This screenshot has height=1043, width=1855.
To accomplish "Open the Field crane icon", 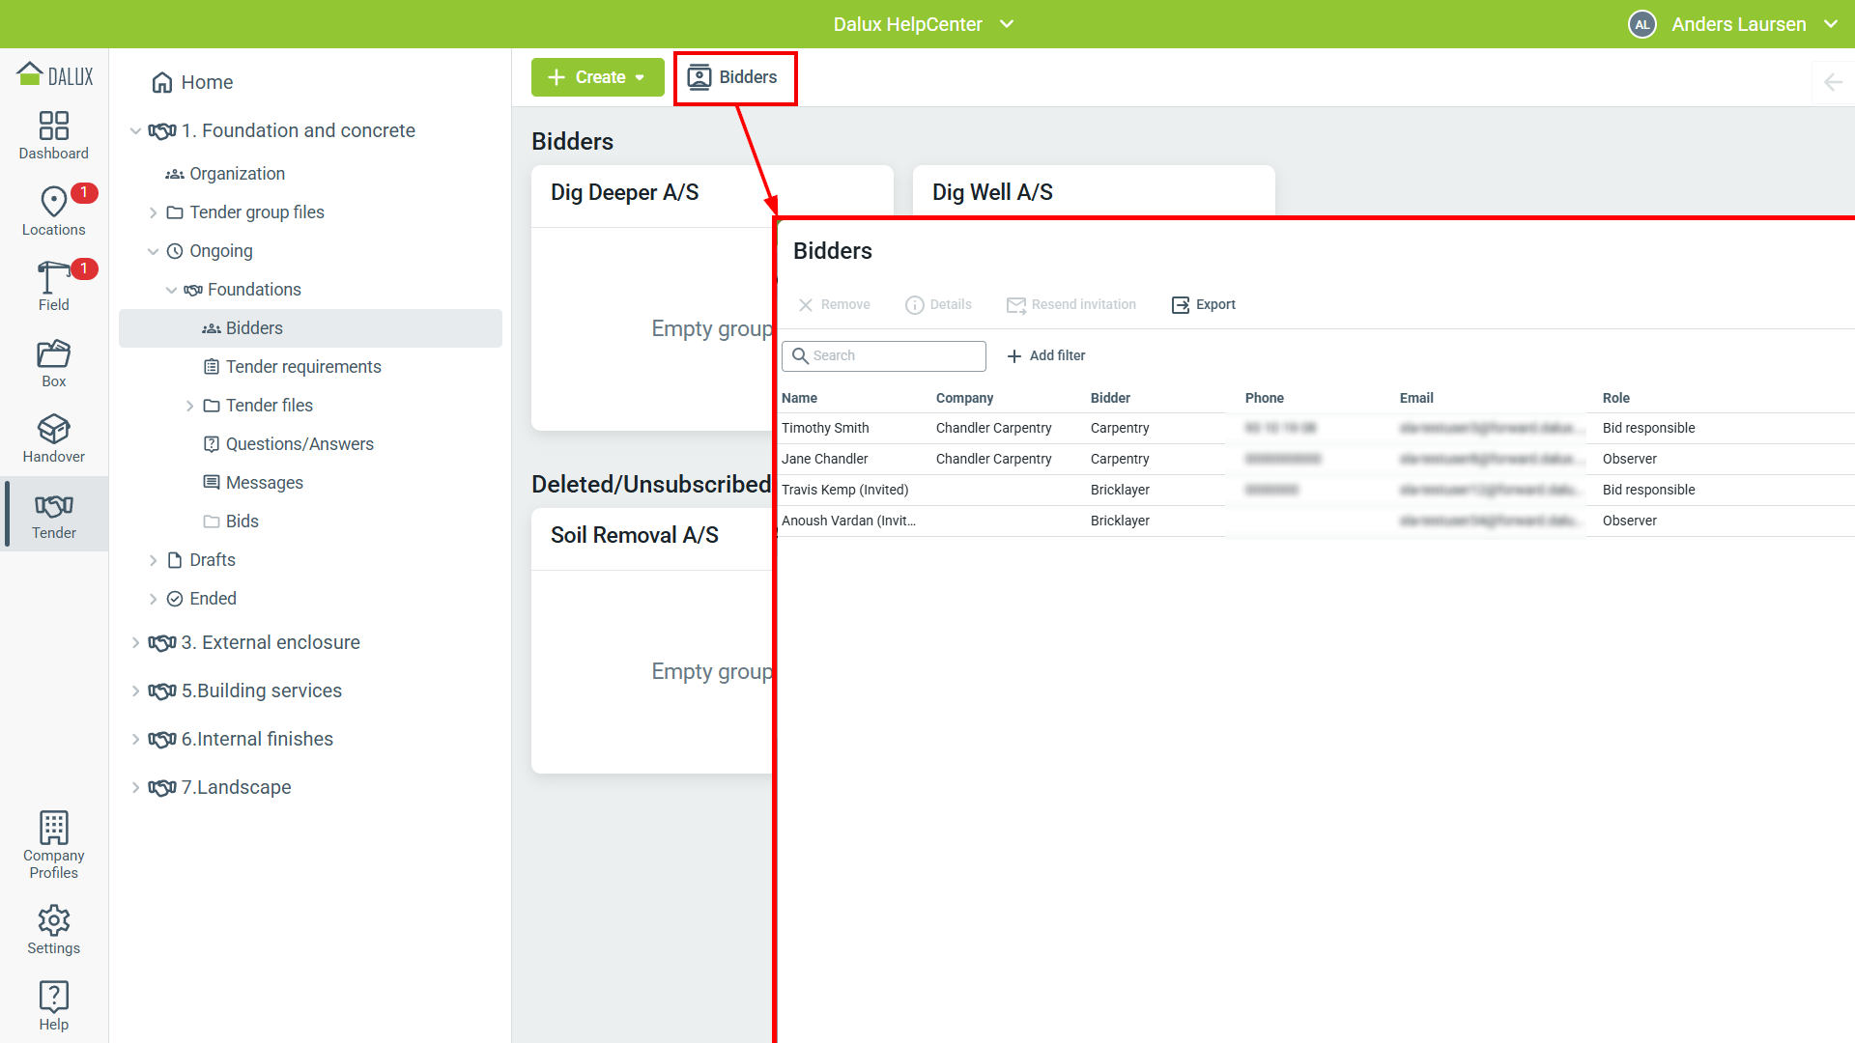I will click(53, 277).
